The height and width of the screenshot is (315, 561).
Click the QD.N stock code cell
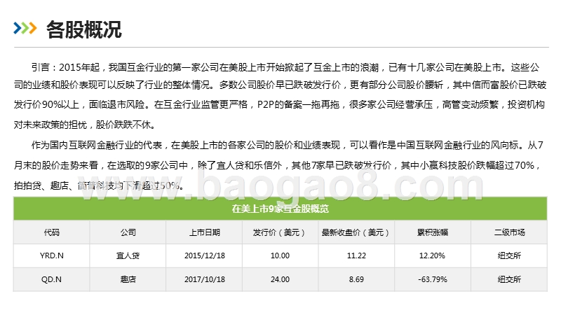pos(51,279)
